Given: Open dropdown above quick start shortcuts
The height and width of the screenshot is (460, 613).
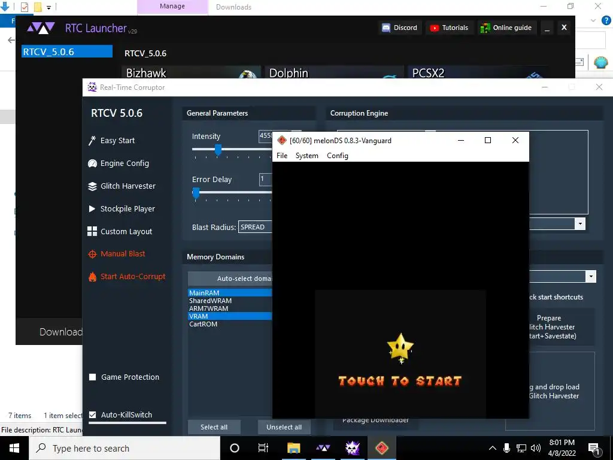Looking at the screenshot, I should [591, 276].
